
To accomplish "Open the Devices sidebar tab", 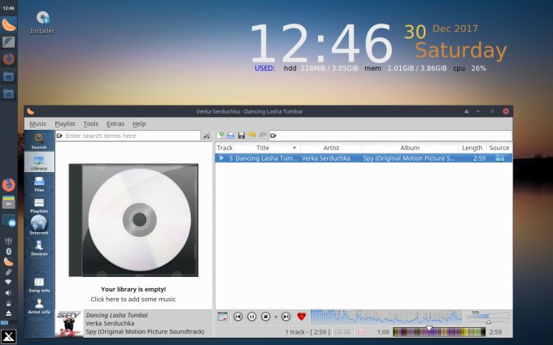I will pos(39,248).
